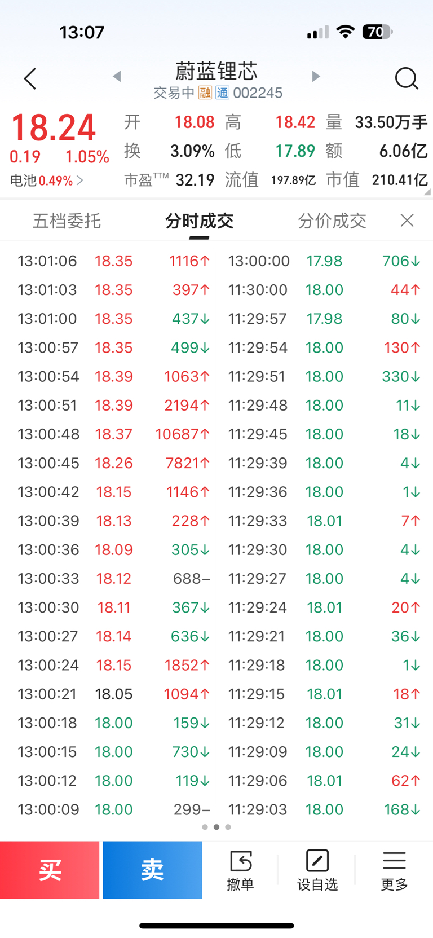Select the 13:00:48 trade row
This screenshot has width=433, height=938.
pos(113,434)
